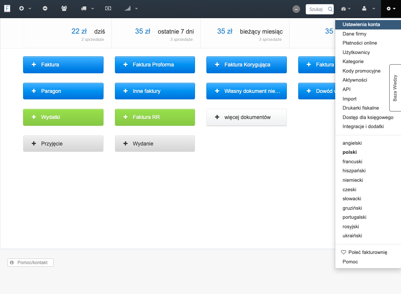401x294 pixels.
Task: Open the dashboard gauge icon
Action: (344, 9)
